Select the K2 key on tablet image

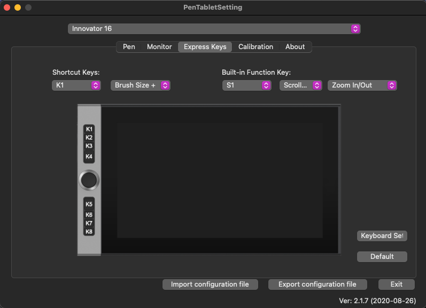click(x=89, y=137)
